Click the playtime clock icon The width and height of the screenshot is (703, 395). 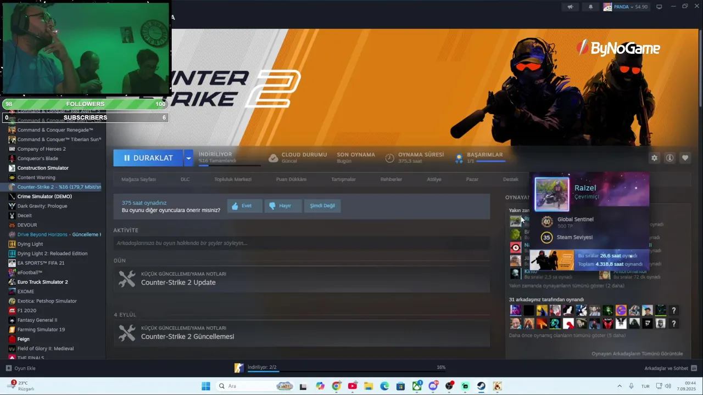(389, 158)
